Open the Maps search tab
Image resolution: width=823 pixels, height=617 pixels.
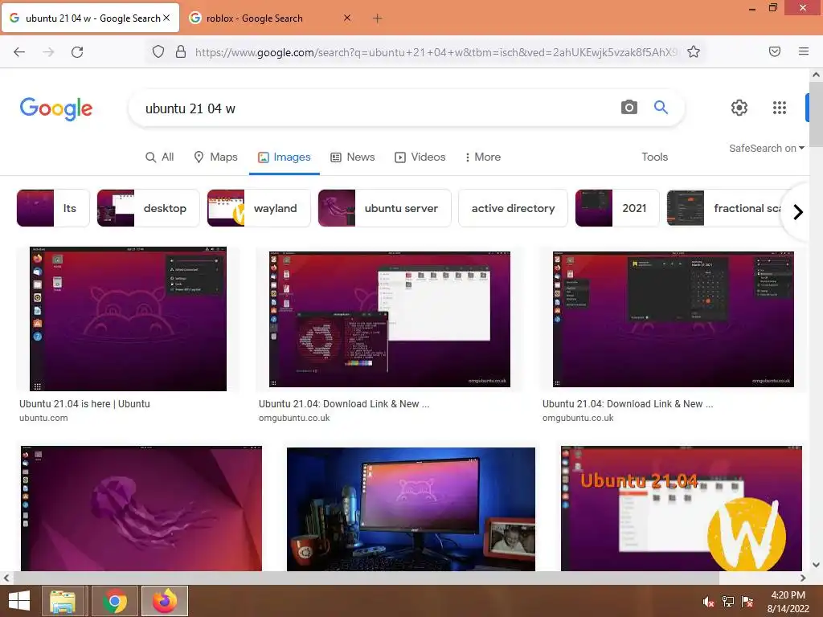pyautogui.click(x=215, y=157)
